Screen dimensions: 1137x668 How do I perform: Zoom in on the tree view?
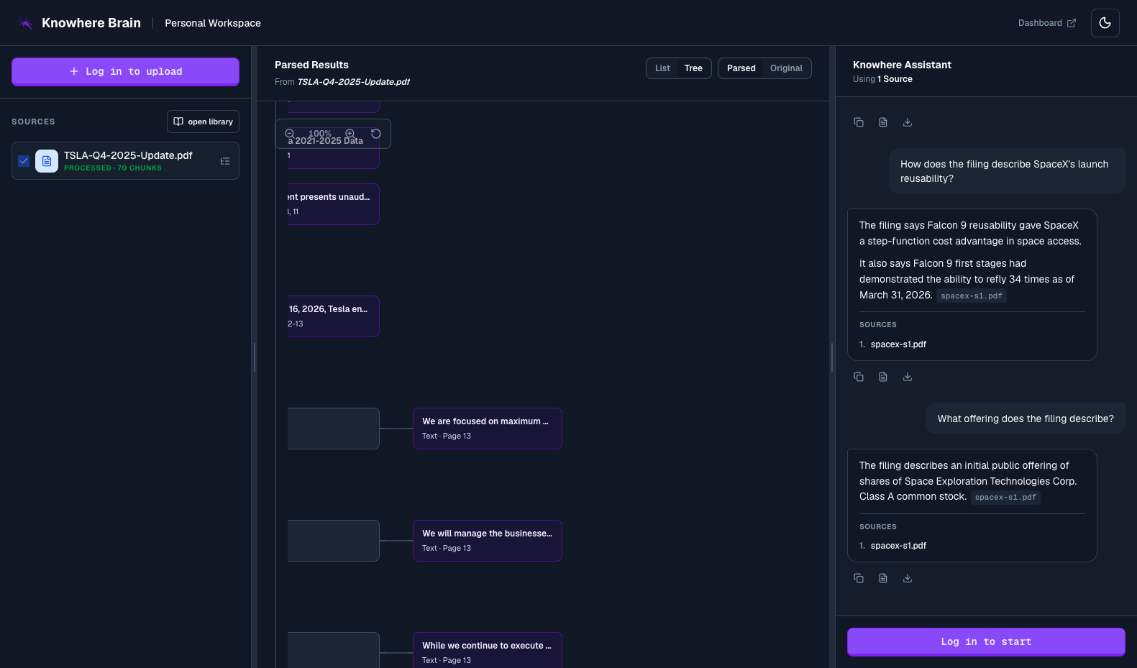point(350,134)
